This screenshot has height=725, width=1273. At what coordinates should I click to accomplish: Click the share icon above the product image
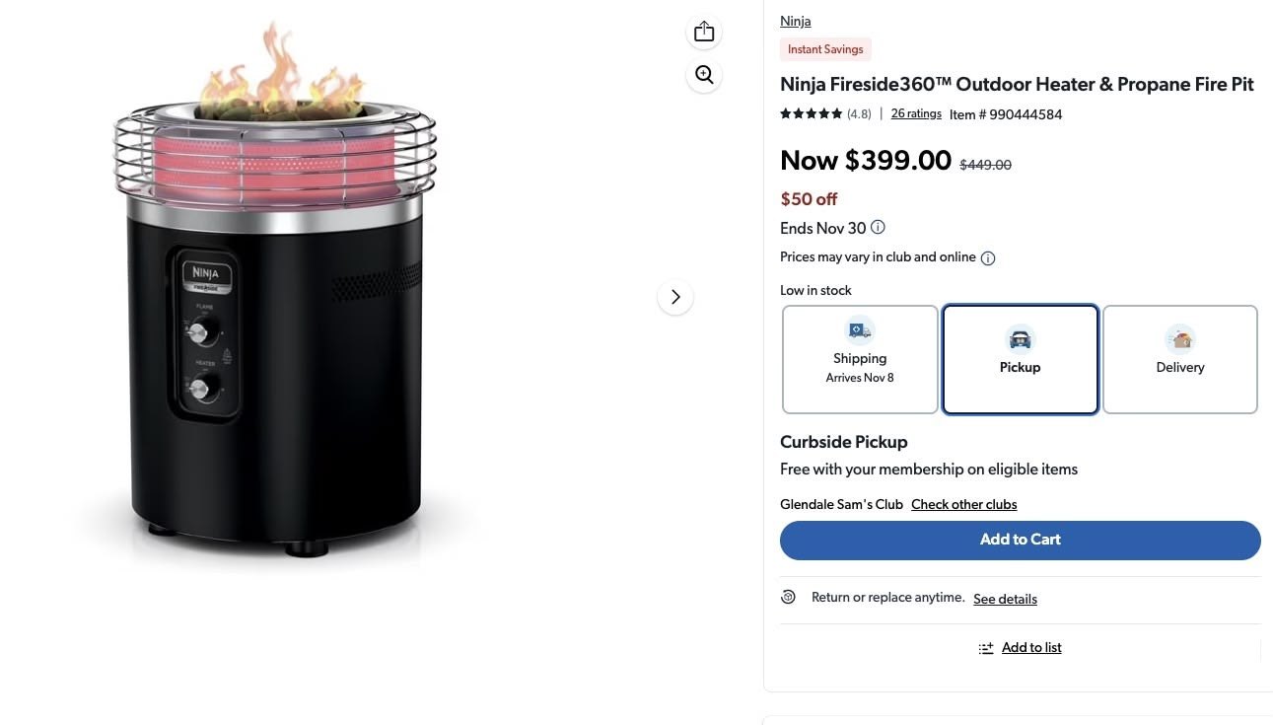[x=704, y=33]
